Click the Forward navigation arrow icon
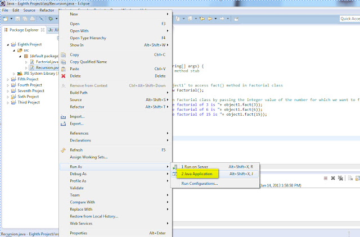This screenshot has width=360, height=237. 222,19
